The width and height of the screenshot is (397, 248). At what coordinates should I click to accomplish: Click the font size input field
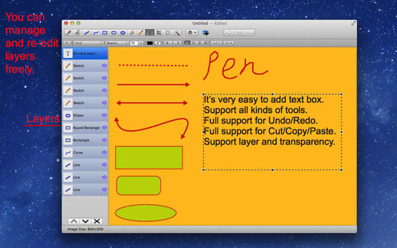[134, 43]
